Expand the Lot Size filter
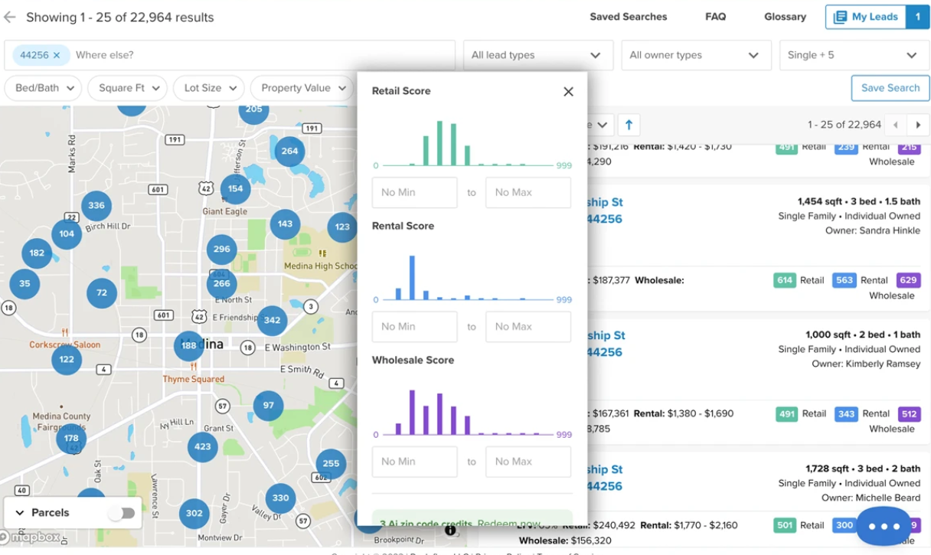The image size is (931, 555). pyautogui.click(x=209, y=88)
